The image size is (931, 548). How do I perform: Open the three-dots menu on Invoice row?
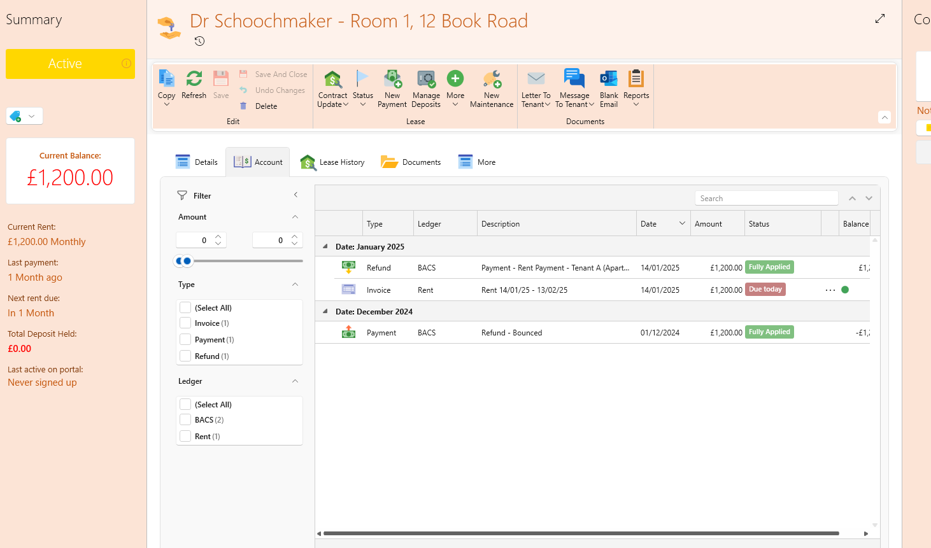point(830,290)
